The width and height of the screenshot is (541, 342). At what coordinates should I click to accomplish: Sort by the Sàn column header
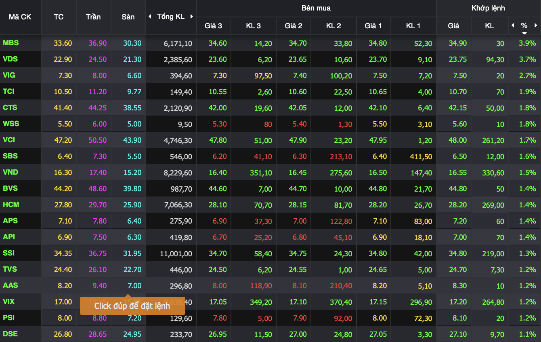click(128, 17)
